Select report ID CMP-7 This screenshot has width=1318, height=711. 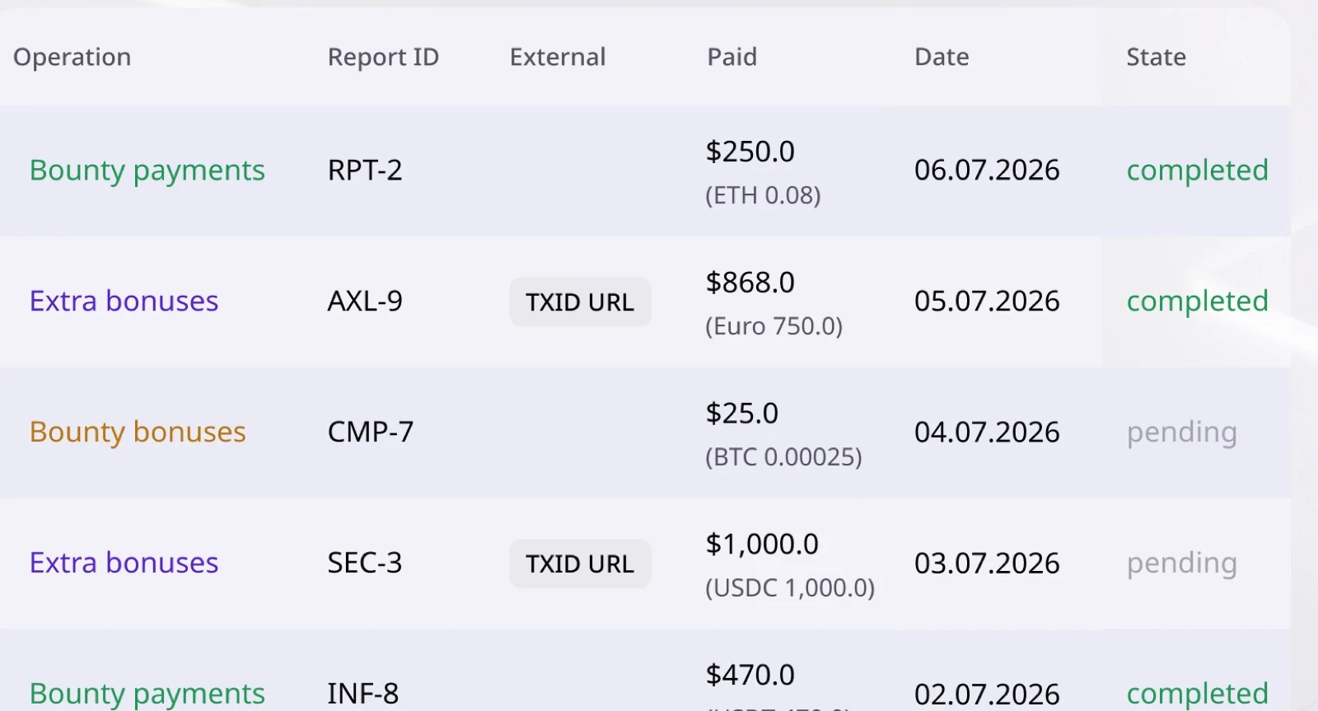click(x=371, y=432)
